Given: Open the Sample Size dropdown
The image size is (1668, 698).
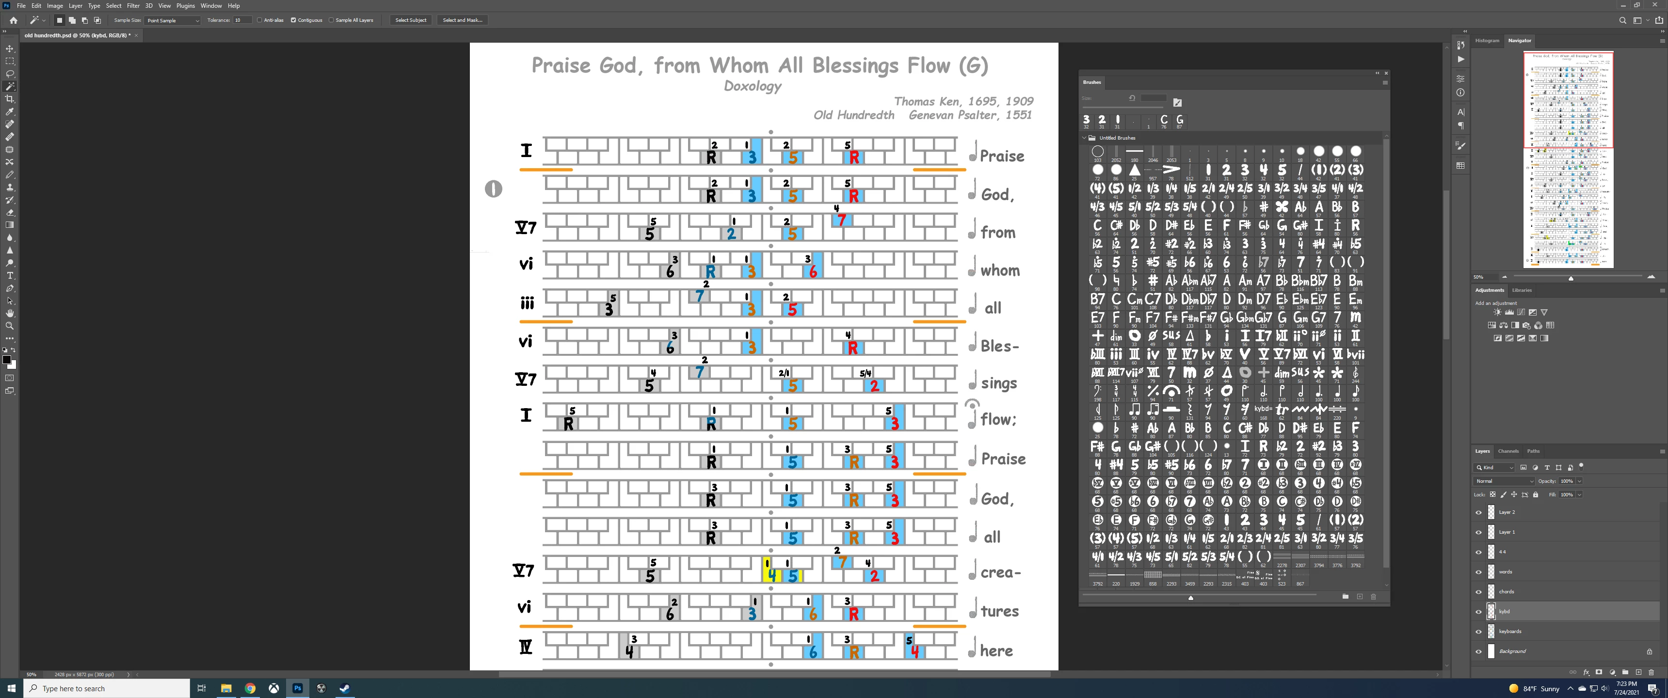Looking at the screenshot, I should click(x=172, y=21).
